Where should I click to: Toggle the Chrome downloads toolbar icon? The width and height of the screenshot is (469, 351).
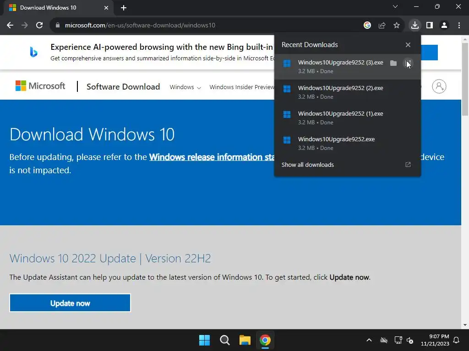(415, 26)
